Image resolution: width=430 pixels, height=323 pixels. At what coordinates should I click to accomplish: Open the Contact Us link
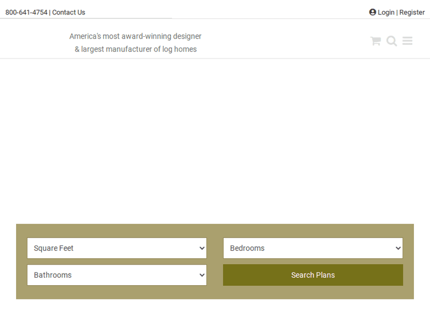tap(69, 12)
